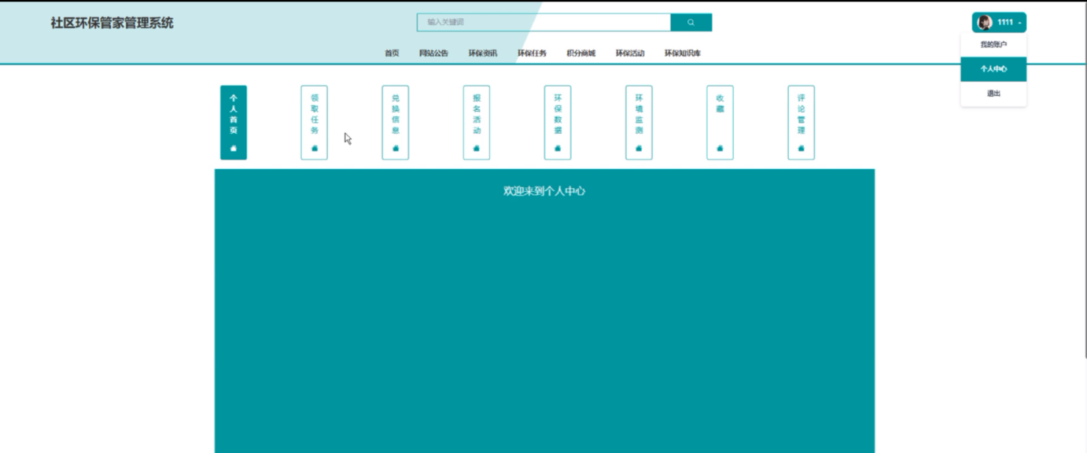Open the 环境监测 vertical tab

tap(639, 123)
